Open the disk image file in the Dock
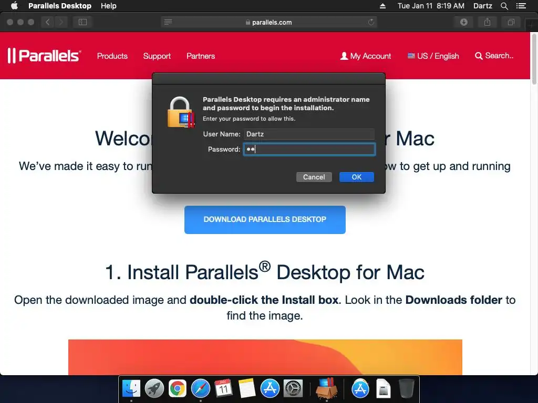 (x=383, y=389)
